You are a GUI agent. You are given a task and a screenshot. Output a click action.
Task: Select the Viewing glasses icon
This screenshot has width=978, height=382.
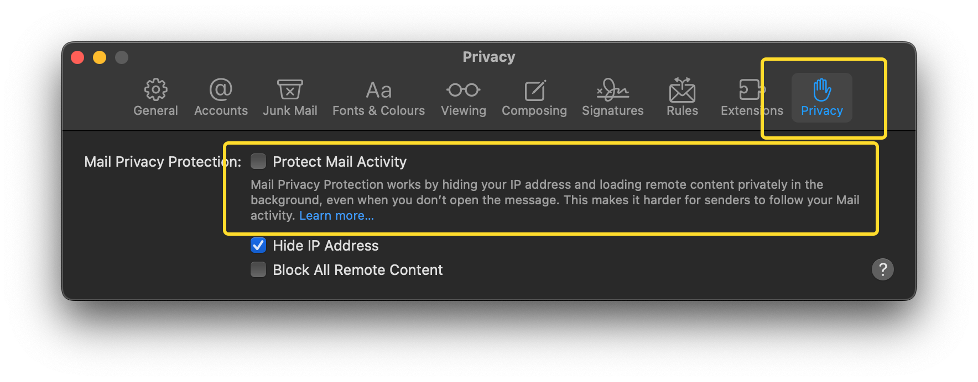464,89
